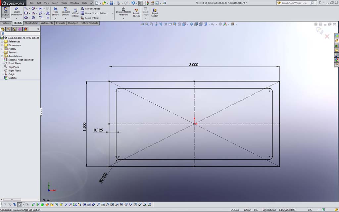Select the Smart Dimension tool
Viewport: 339px width, 212px height.
point(17,11)
